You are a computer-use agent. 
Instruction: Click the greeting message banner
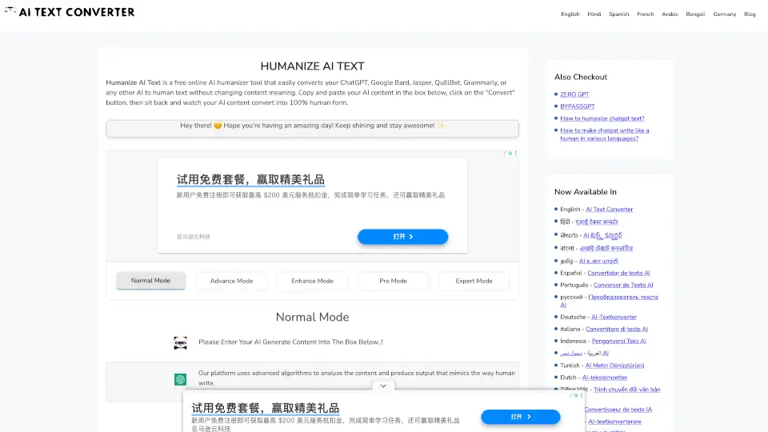click(312, 128)
